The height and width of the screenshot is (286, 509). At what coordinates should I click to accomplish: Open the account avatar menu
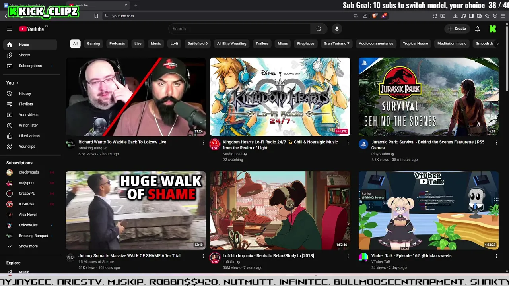coord(493,29)
